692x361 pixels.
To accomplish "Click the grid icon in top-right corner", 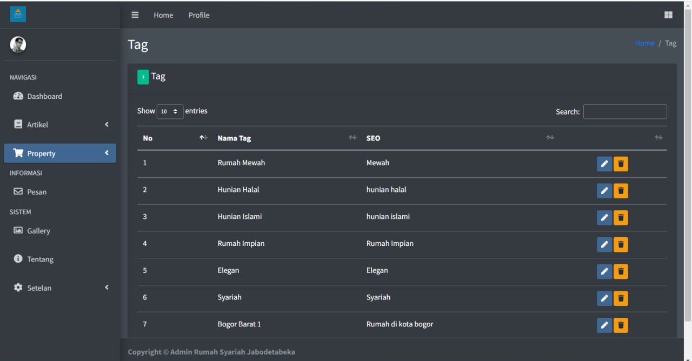I will (668, 15).
